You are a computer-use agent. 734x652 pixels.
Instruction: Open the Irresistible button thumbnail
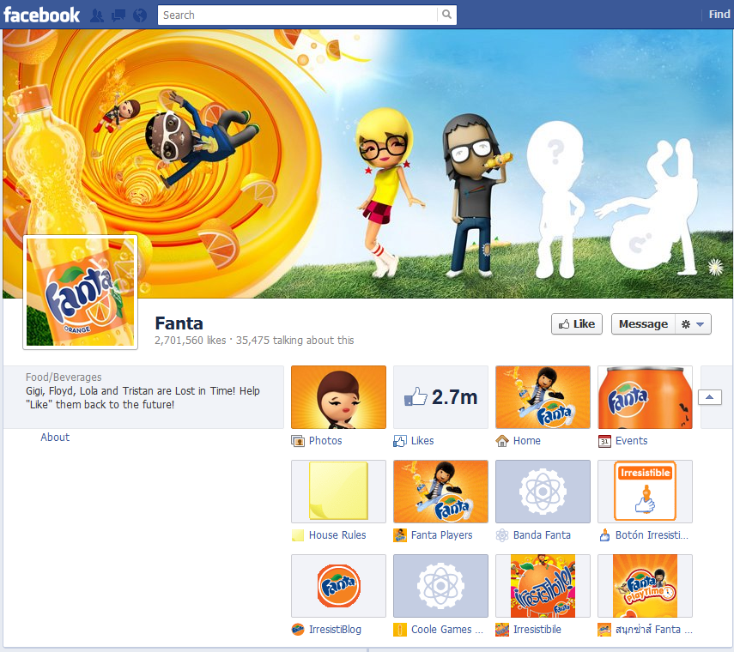(645, 491)
